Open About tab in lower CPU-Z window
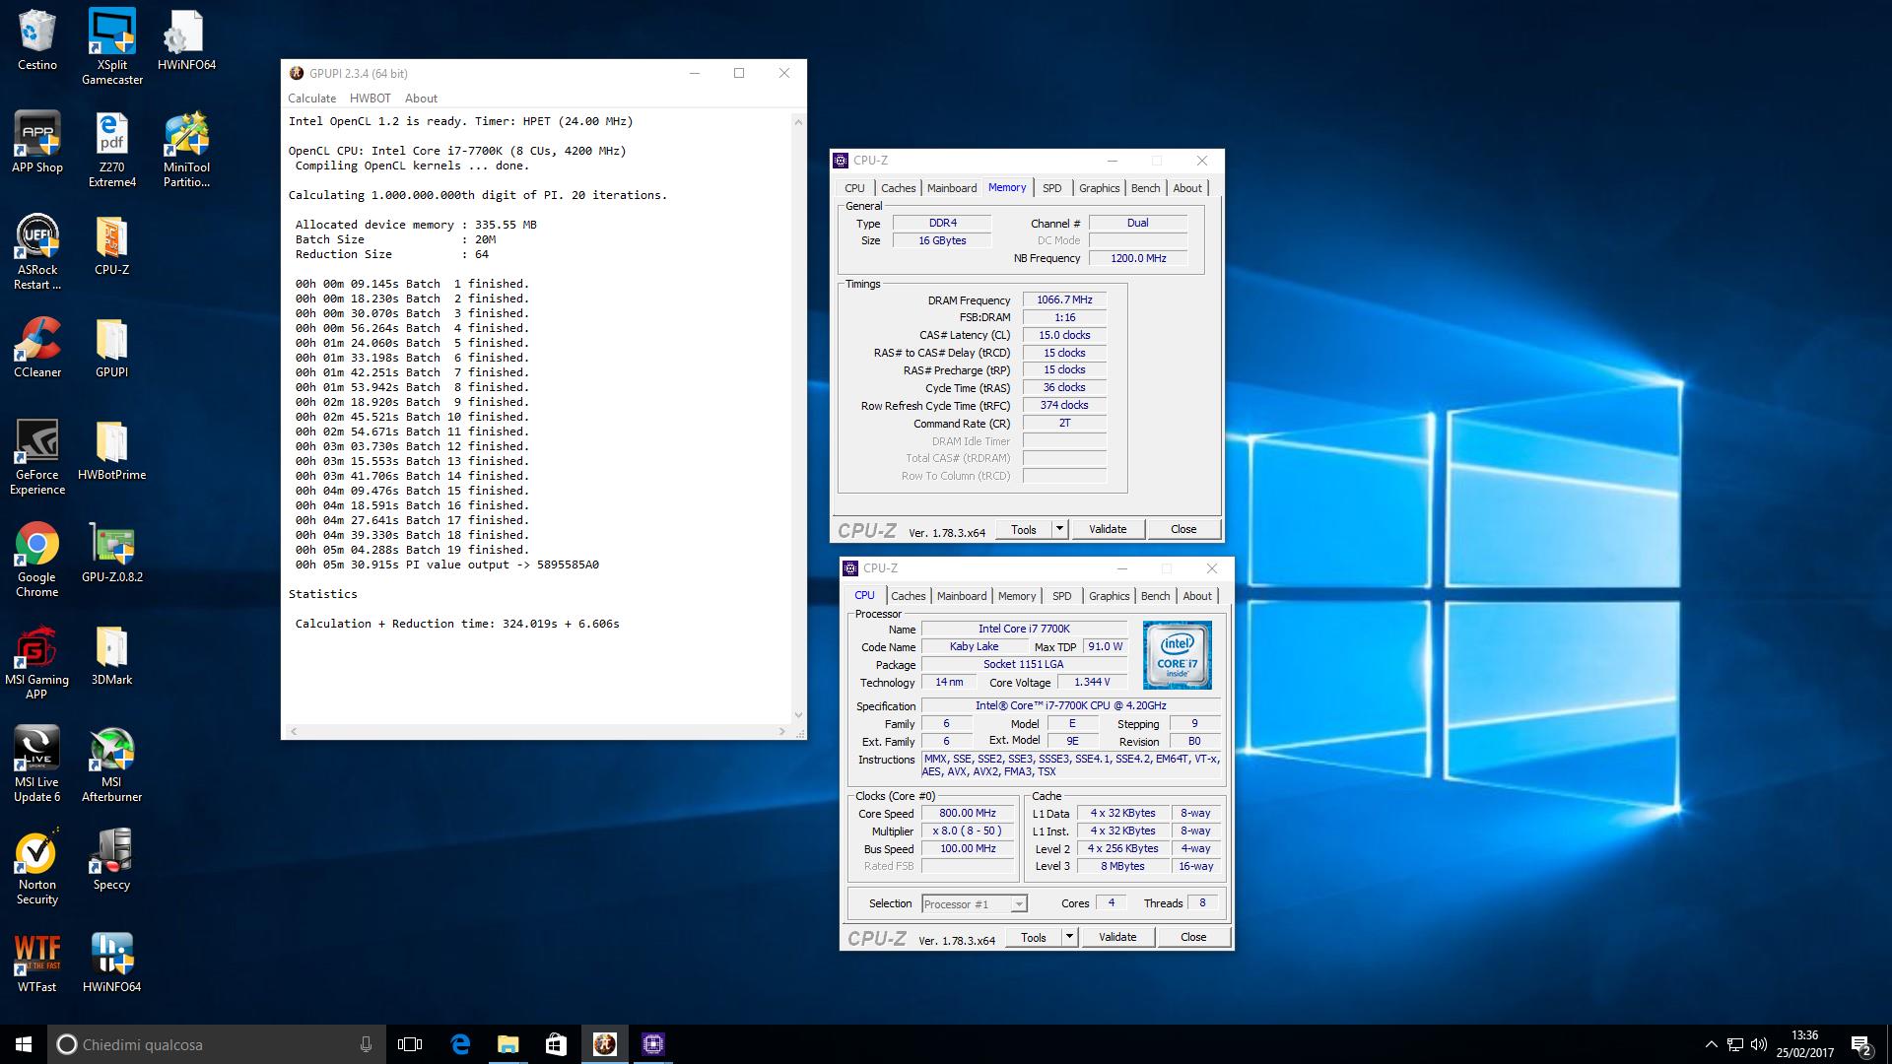The height and width of the screenshot is (1064, 1892). pyautogui.click(x=1197, y=596)
